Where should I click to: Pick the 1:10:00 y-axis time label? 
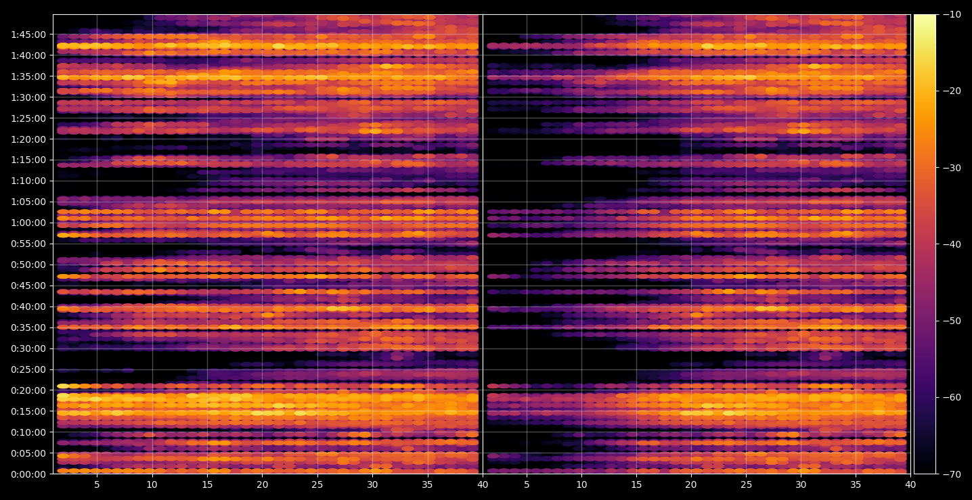pyautogui.click(x=28, y=181)
